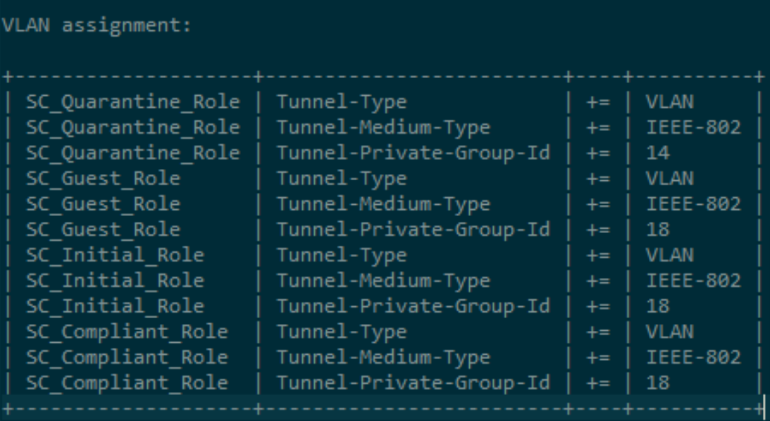Click SC_Quarantine_Role in the Tunnel-Medium-Type row
The image size is (770, 421).
point(133,127)
